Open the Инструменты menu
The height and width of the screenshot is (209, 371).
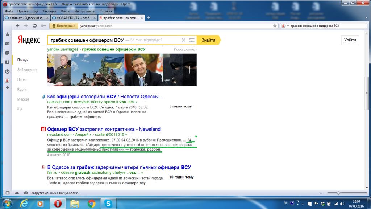(x=85, y=11)
